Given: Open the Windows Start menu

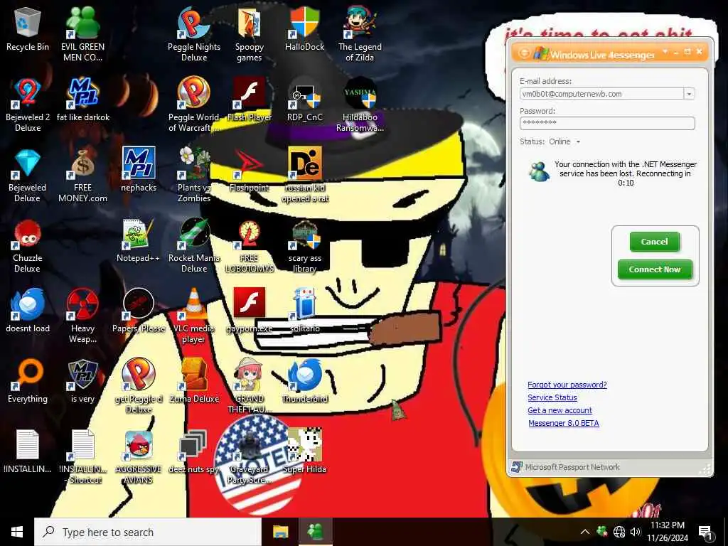Looking at the screenshot, I should 17,532.
